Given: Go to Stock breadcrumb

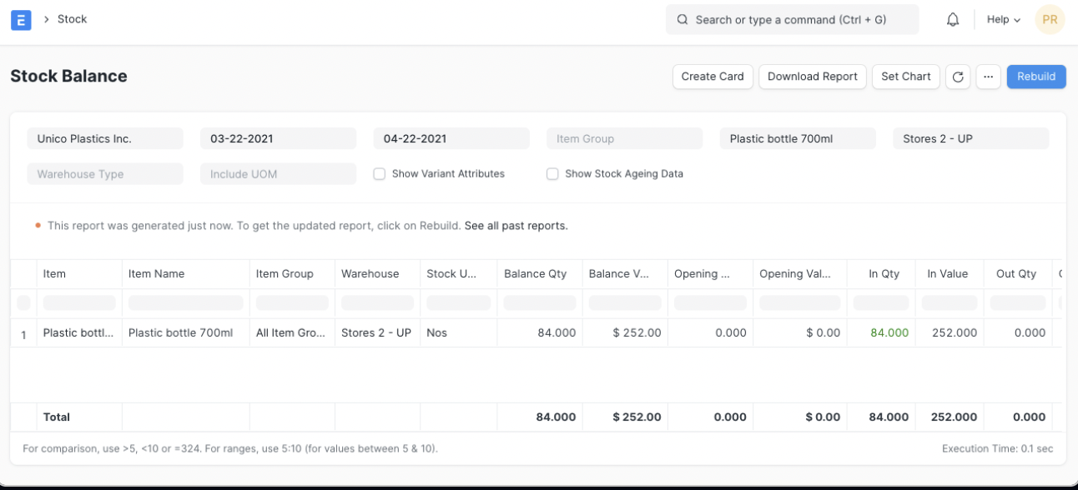Looking at the screenshot, I should pos(72,19).
